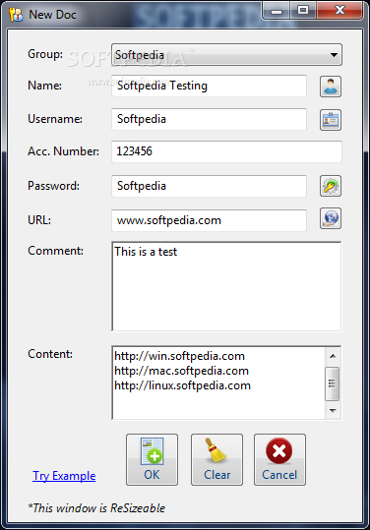Open the Group dropdown showing Softpedia
The image size is (370, 530).
click(x=226, y=54)
